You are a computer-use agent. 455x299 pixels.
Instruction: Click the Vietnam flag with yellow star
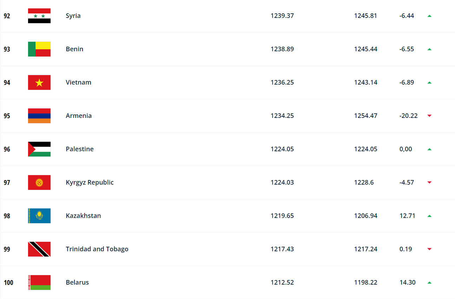click(x=39, y=82)
